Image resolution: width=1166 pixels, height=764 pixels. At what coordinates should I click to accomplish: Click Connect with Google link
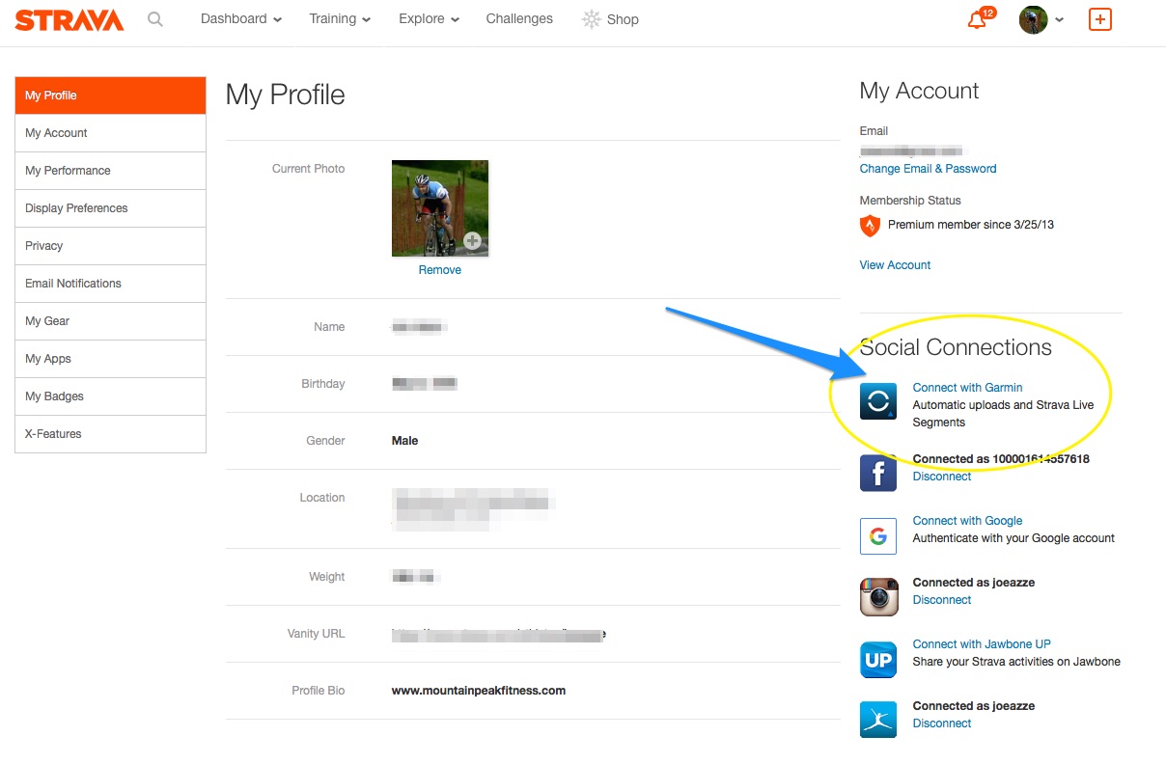pos(967,521)
